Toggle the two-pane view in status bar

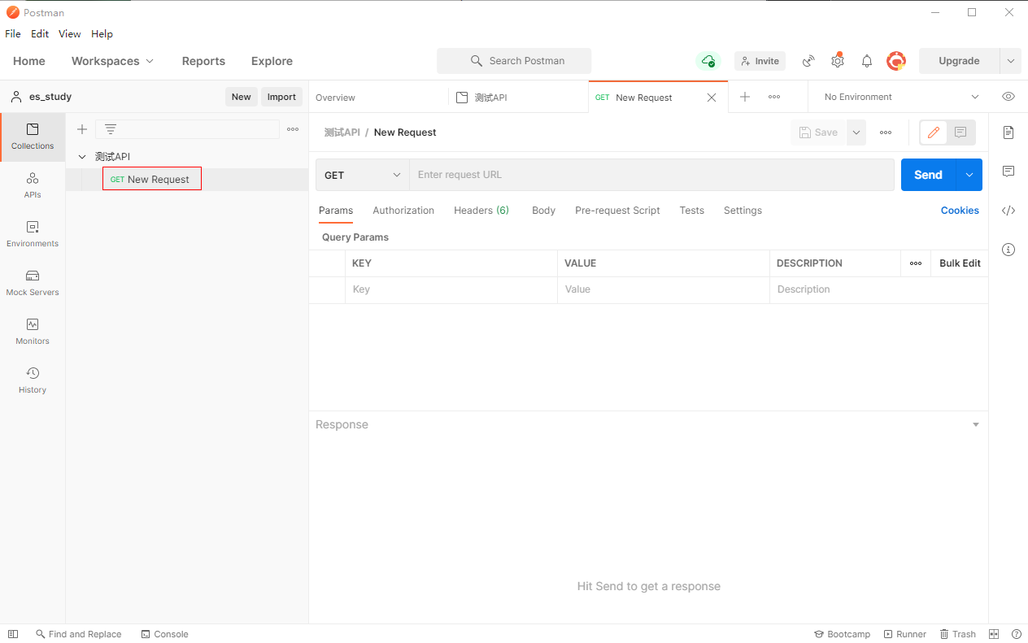pos(994,634)
